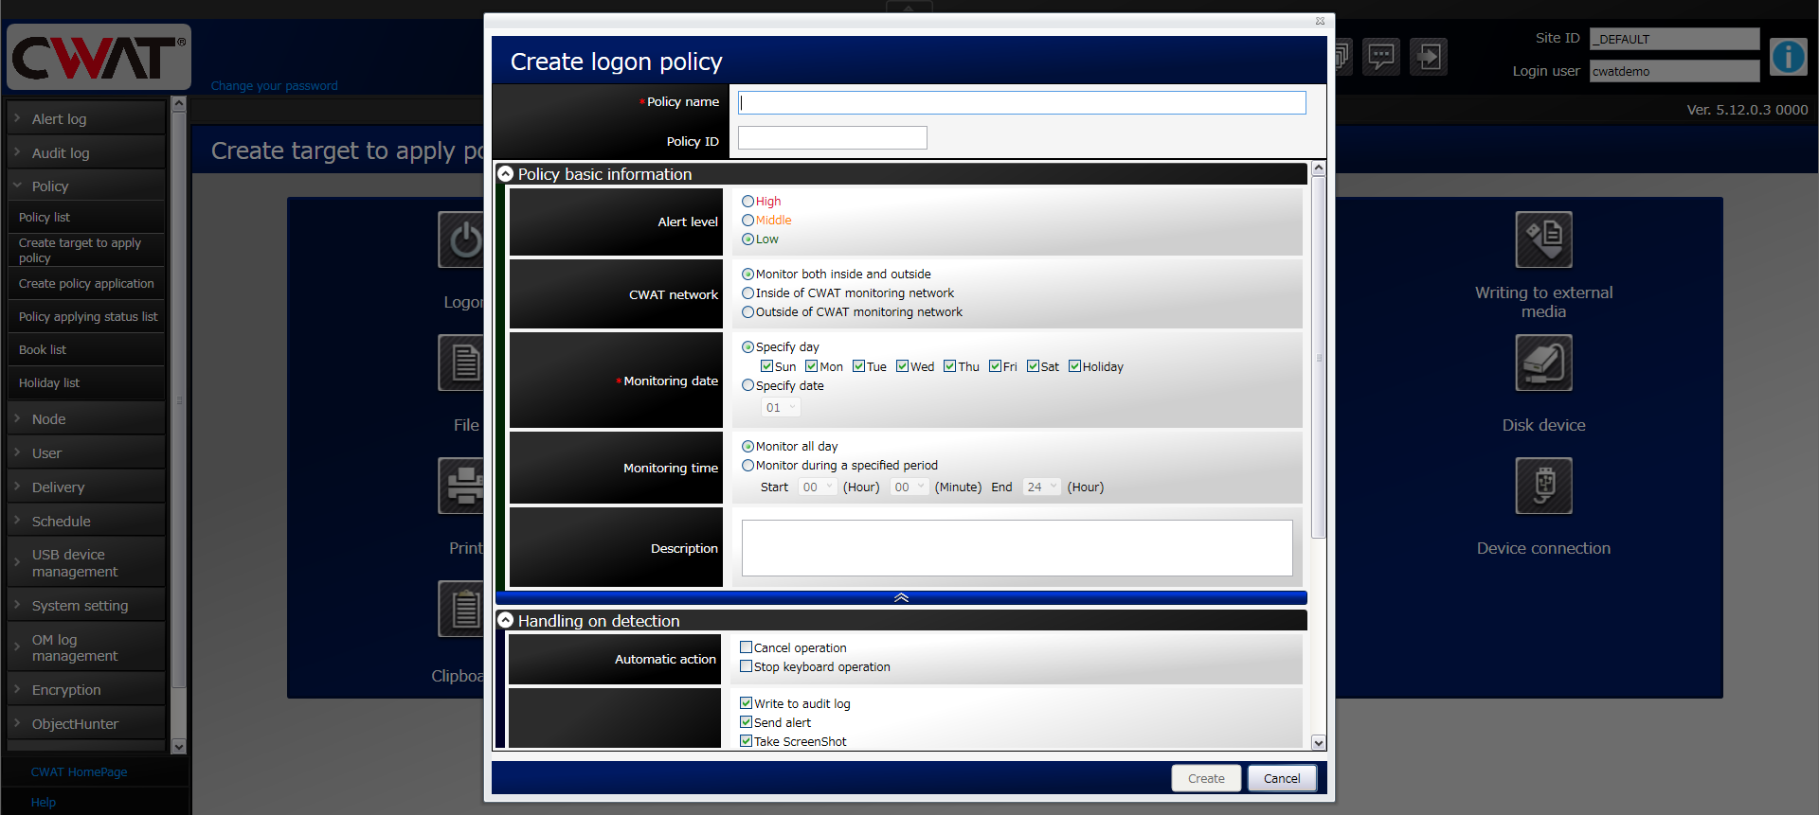Collapse the Handling on detection section
The width and height of the screenshot is (1819, 815).
[506, 621]
